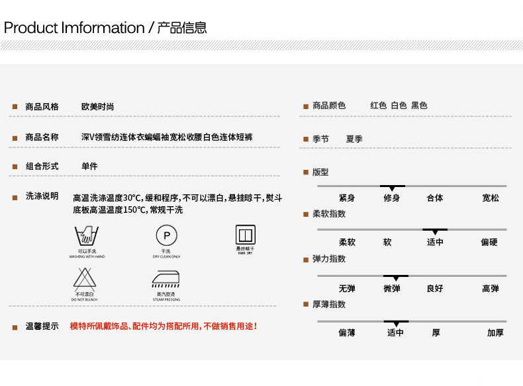Click the 洗涤说明 label
The height and width of the screenshot is (386, 523).
tap(42, 196)
